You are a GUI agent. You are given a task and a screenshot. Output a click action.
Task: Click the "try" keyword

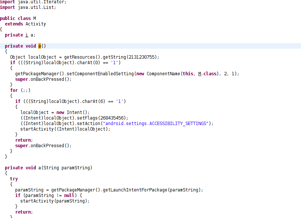(14, 179)
